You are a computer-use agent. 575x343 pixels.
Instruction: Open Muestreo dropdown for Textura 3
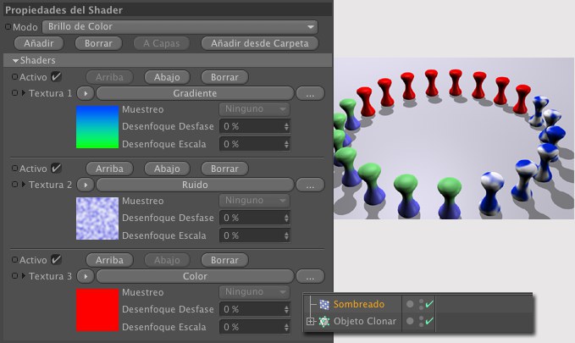255,292
